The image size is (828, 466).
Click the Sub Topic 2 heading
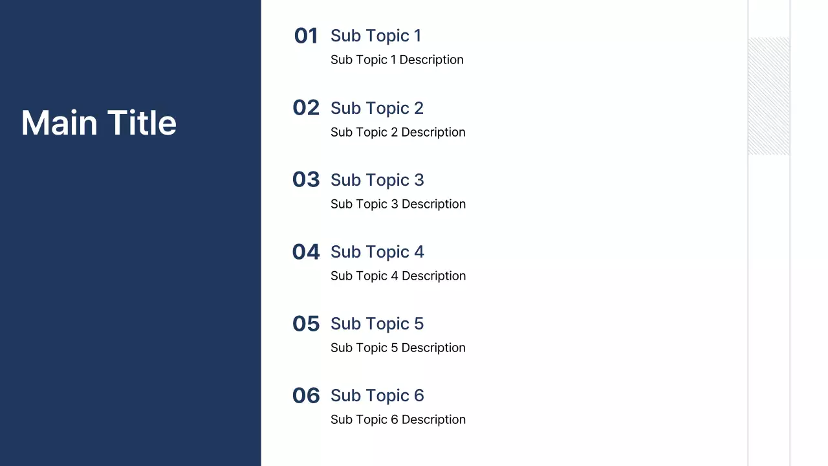point(377,108)
